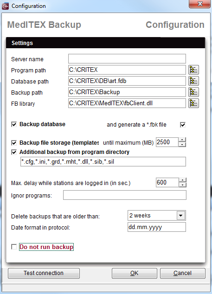The image size is (212, 294).
Task: Enable the Do not run backup option
Action: [x=14, y=247]
